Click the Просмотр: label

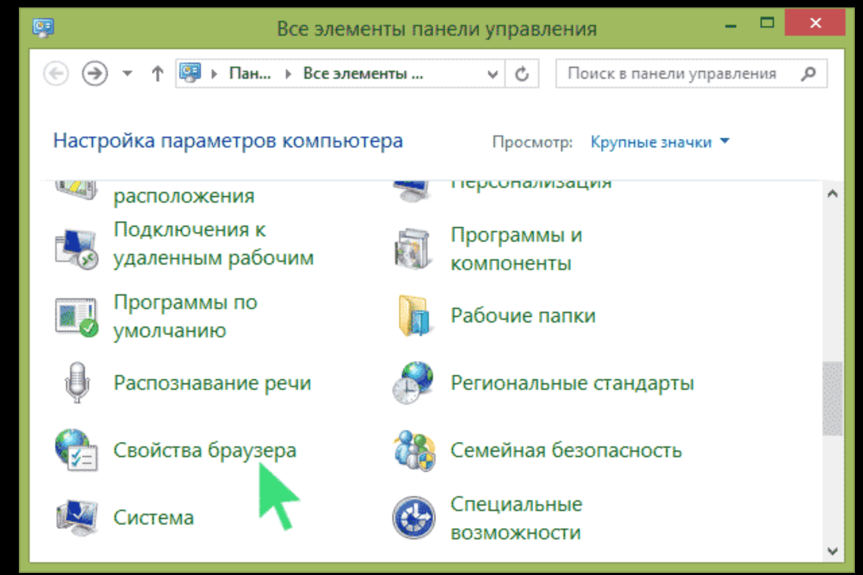click(533, 142)
